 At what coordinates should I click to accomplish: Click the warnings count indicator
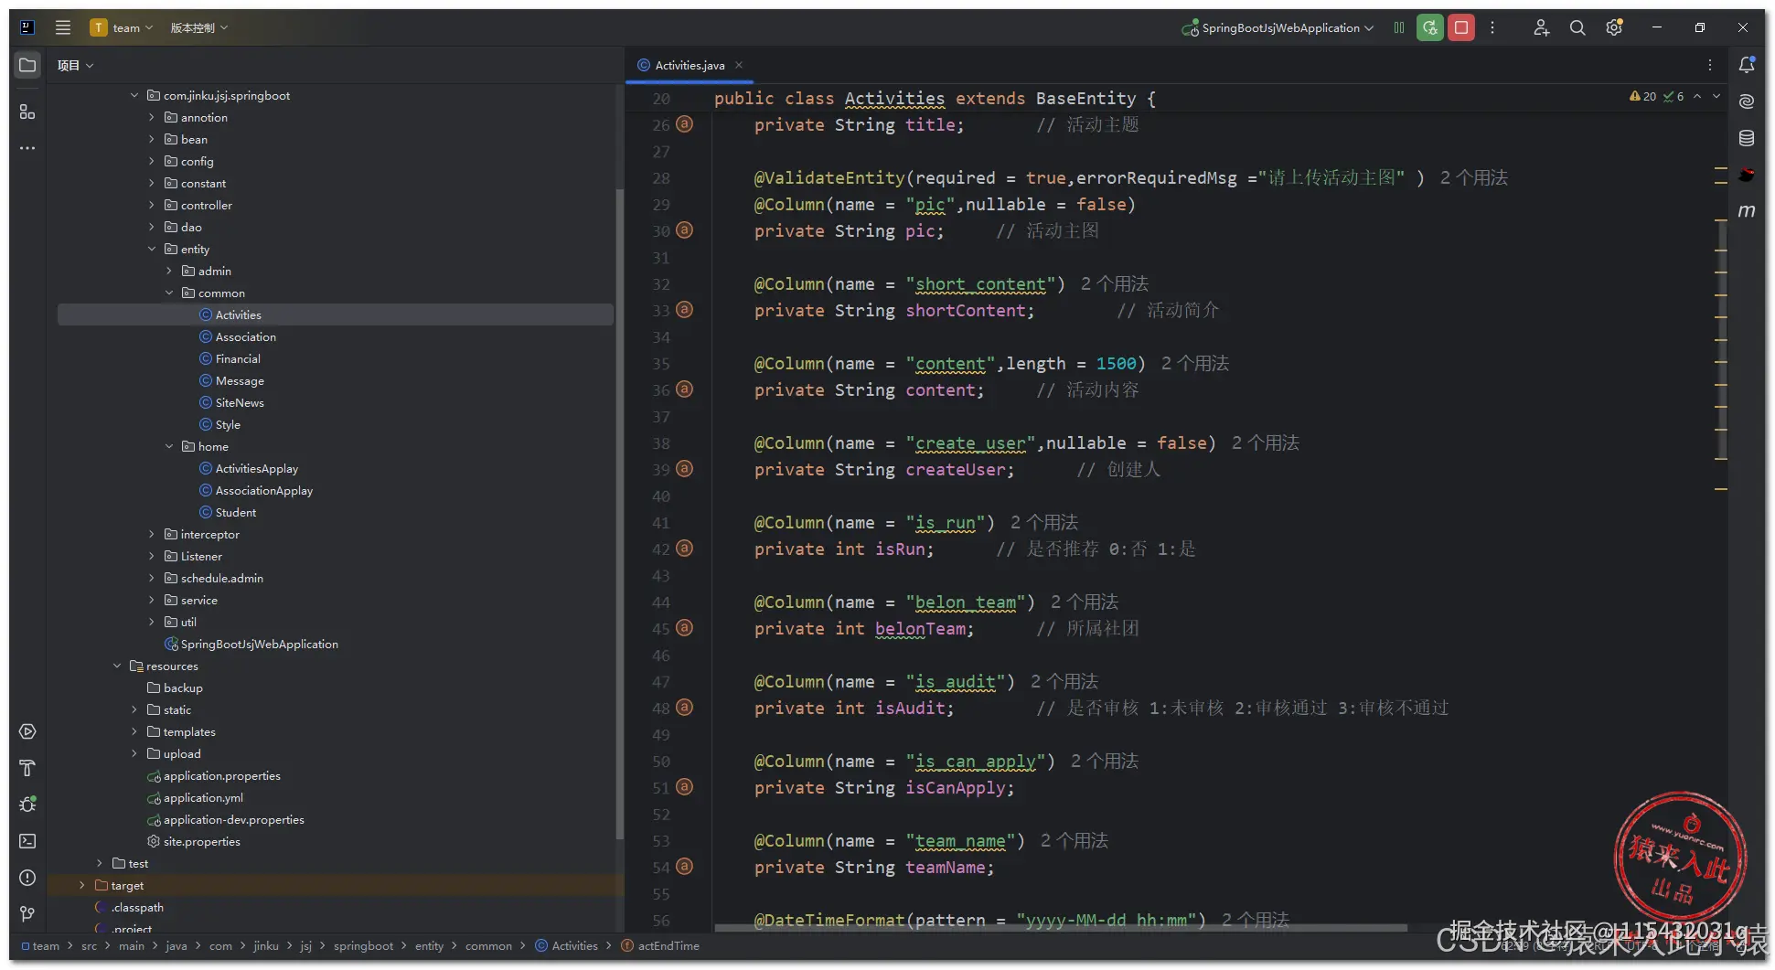click(x=1643, y=96)
